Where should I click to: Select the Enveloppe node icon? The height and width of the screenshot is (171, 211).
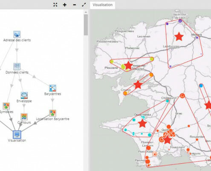[24, 95]
